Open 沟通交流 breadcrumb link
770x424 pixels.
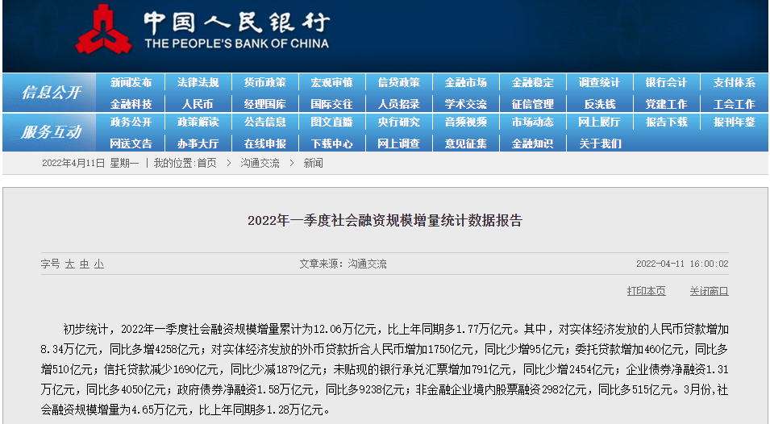260,163
